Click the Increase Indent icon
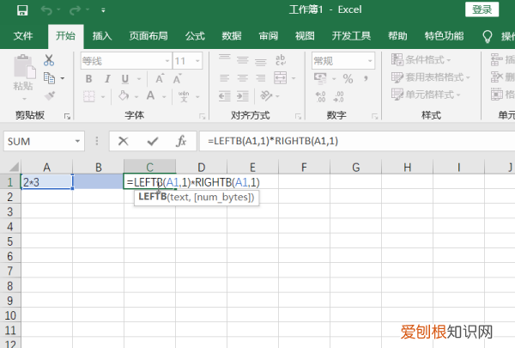The height and width of the screenshot is (348, 515). coord(243,96)
